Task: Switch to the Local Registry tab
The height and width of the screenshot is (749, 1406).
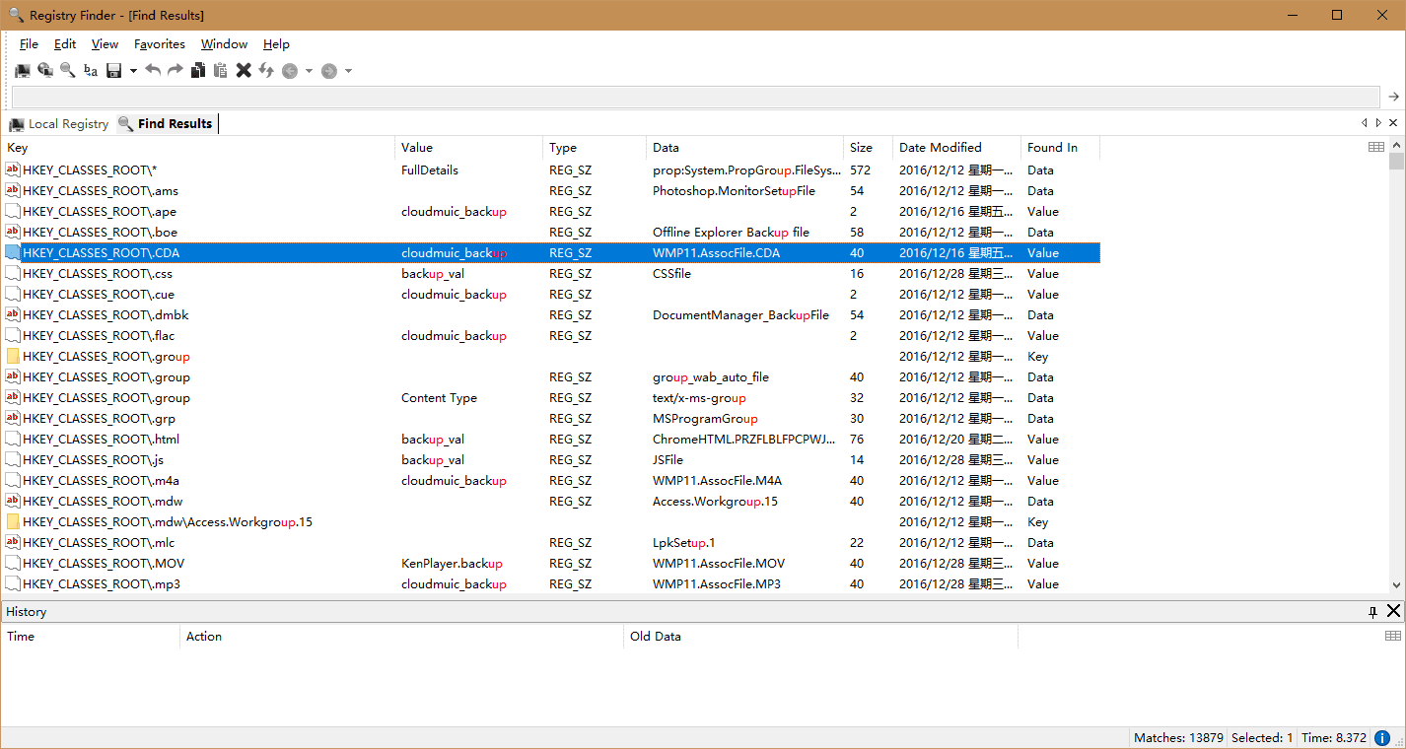Action: 58,123
